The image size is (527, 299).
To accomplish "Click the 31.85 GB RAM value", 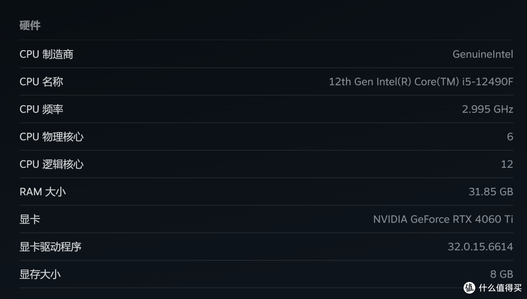I will [490, 192].
